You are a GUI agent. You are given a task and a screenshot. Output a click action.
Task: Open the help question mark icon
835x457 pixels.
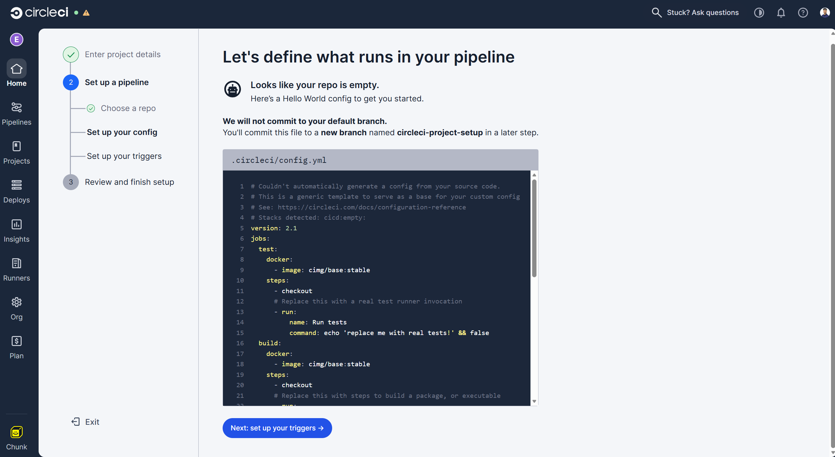click(x=803, y=13)
